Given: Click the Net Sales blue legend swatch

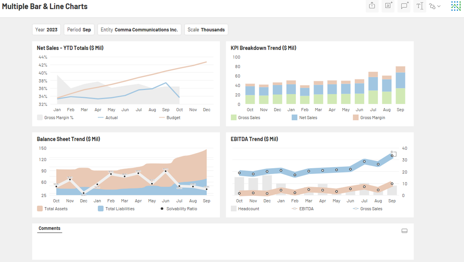Looking at the screenshot, I should [294, 118].
